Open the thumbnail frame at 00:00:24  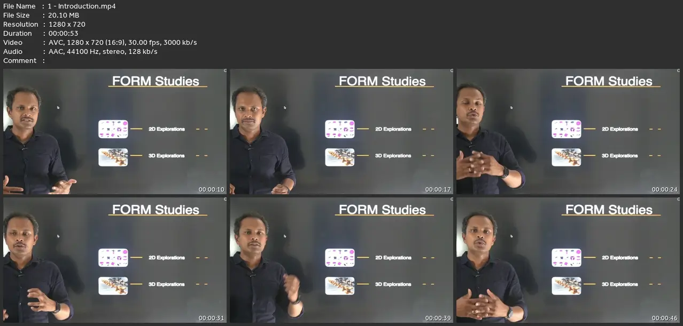pos(568,132)
